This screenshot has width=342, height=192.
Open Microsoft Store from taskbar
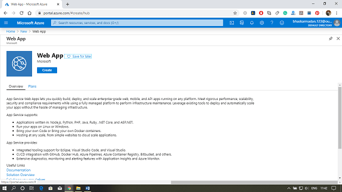tap(51, 188)
